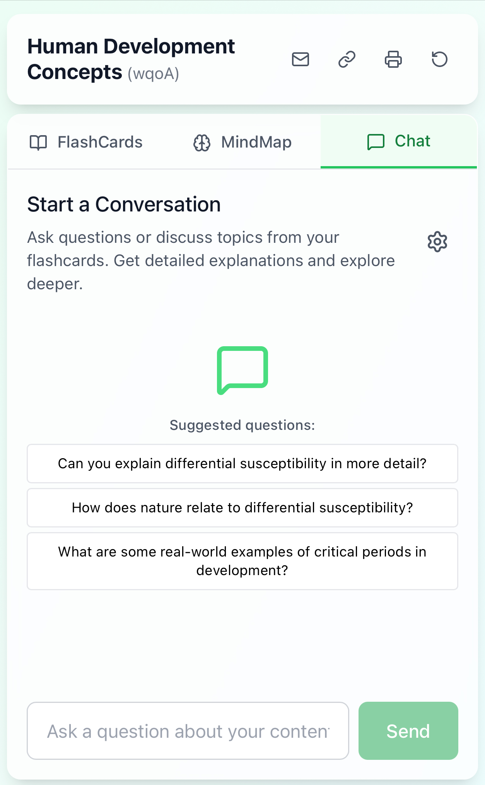Click the brain icon beside MindMap
485x785 pixels.
pos(202,143)
